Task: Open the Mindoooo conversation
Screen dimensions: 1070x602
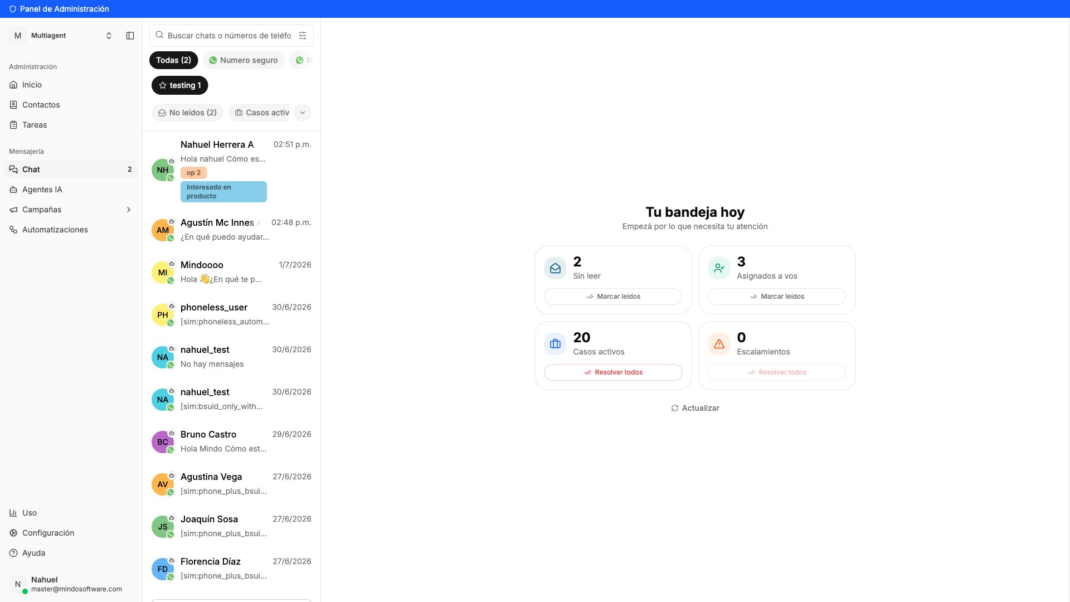Action: (x=231, y=272)
